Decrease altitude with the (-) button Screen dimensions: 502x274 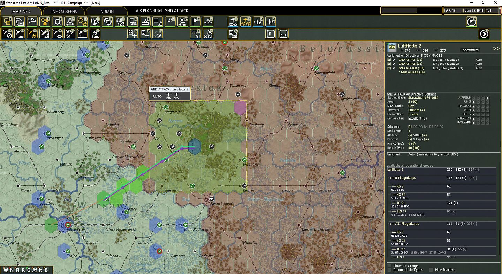click(410, 135)
